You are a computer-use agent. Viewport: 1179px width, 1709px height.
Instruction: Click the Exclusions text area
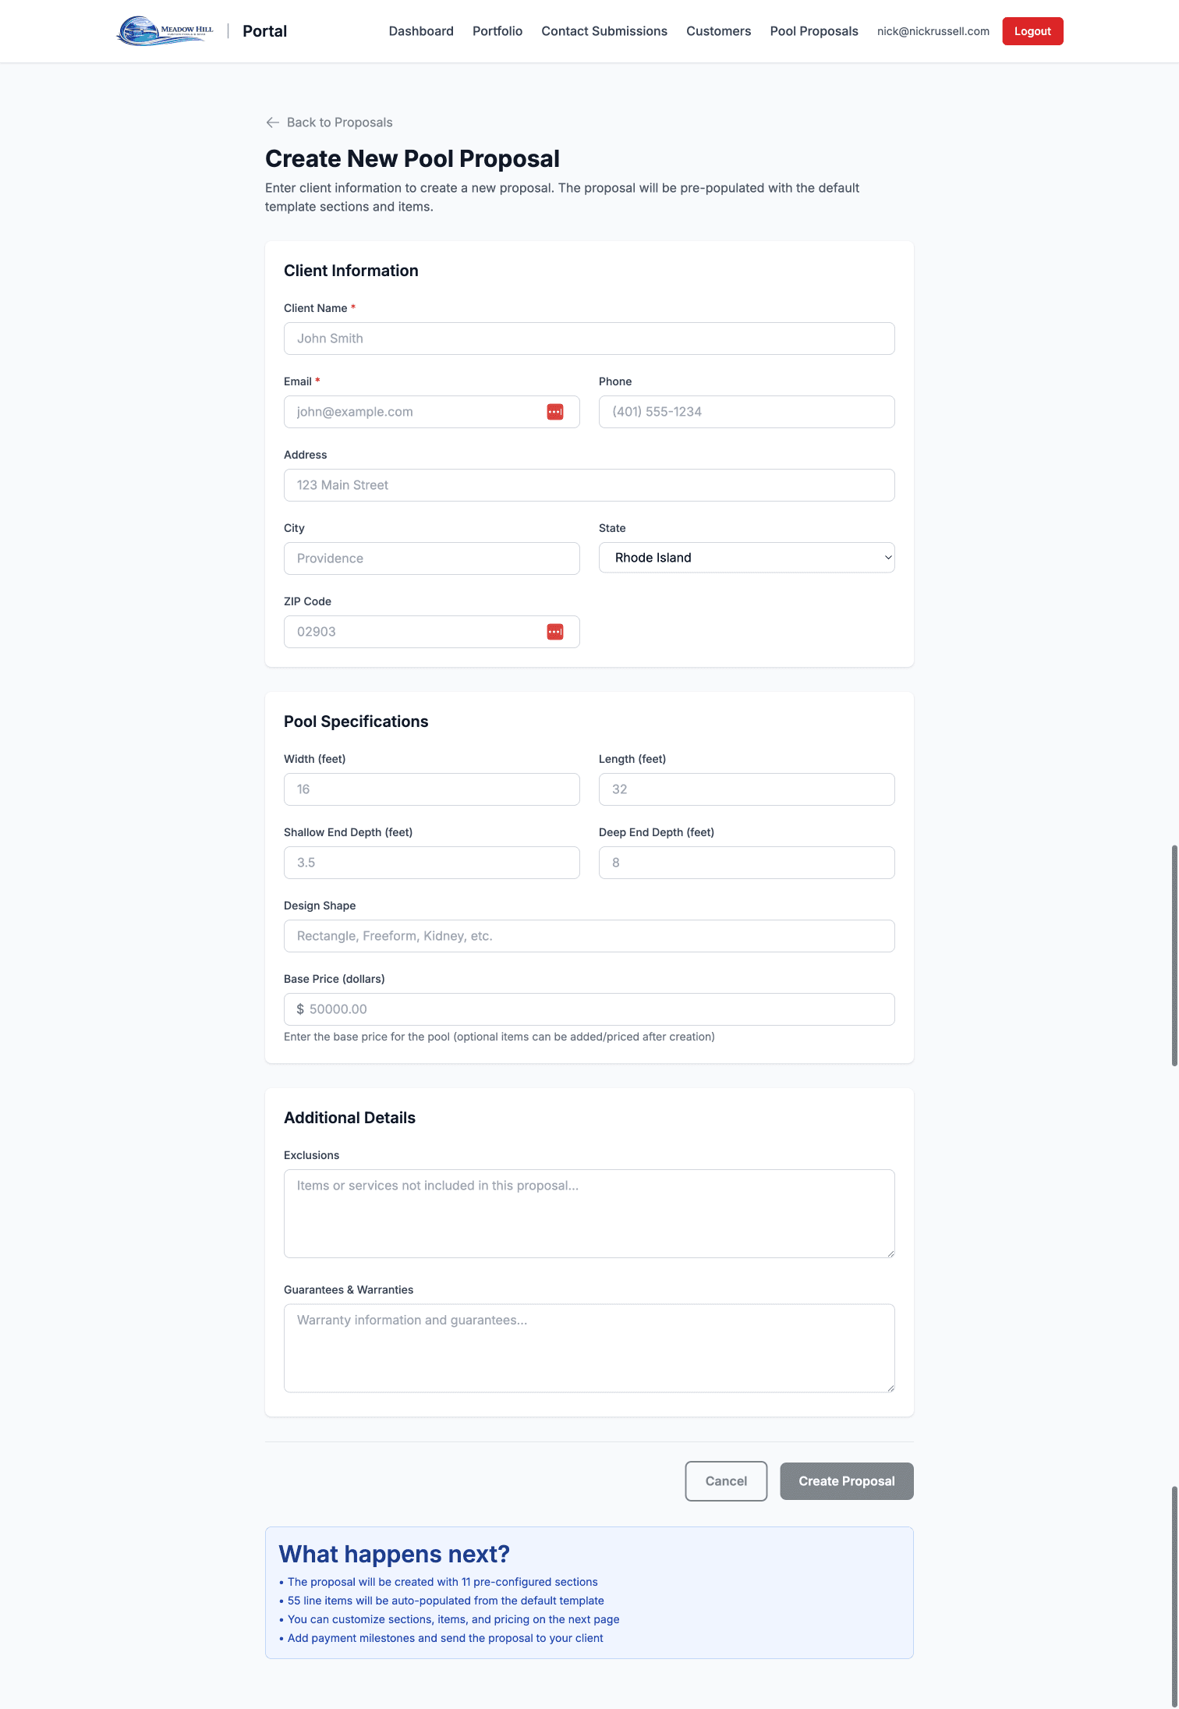(x=589, y=1213)
